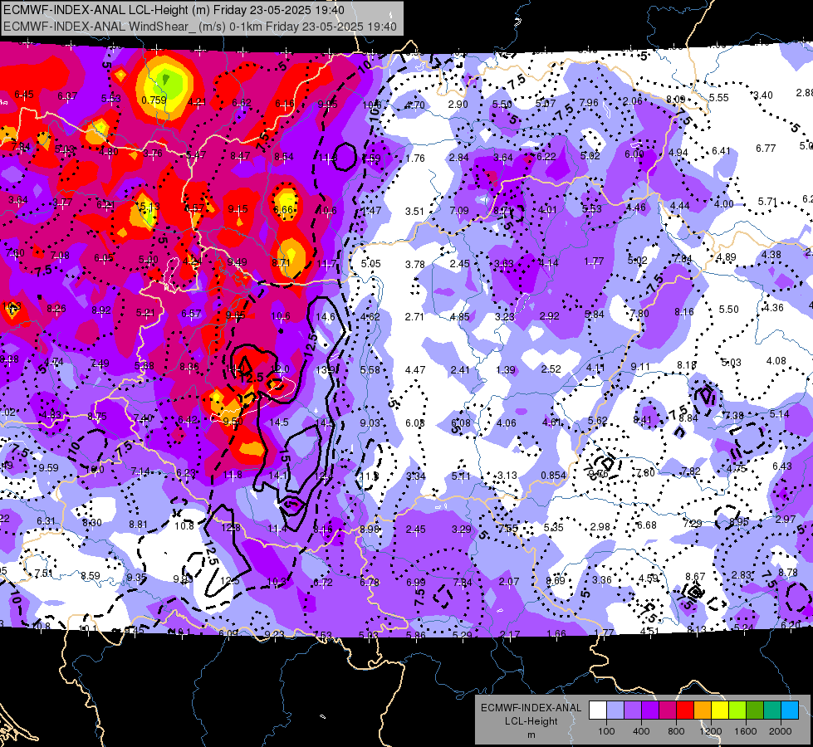Click the '9.49' wind shear value

click(237, 261)
